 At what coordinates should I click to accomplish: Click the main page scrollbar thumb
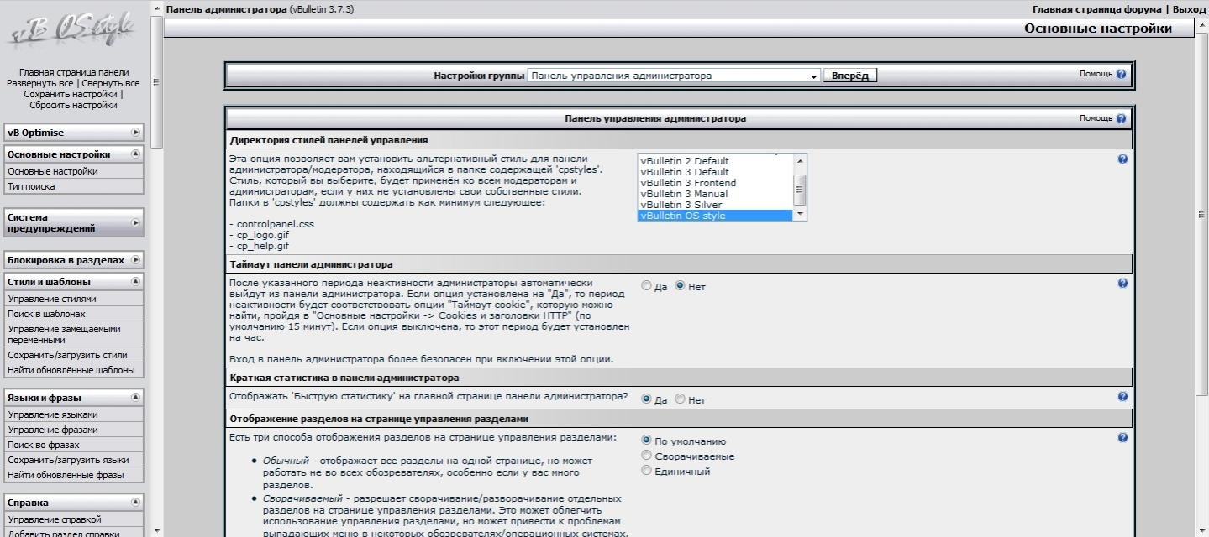(1202, 215)
